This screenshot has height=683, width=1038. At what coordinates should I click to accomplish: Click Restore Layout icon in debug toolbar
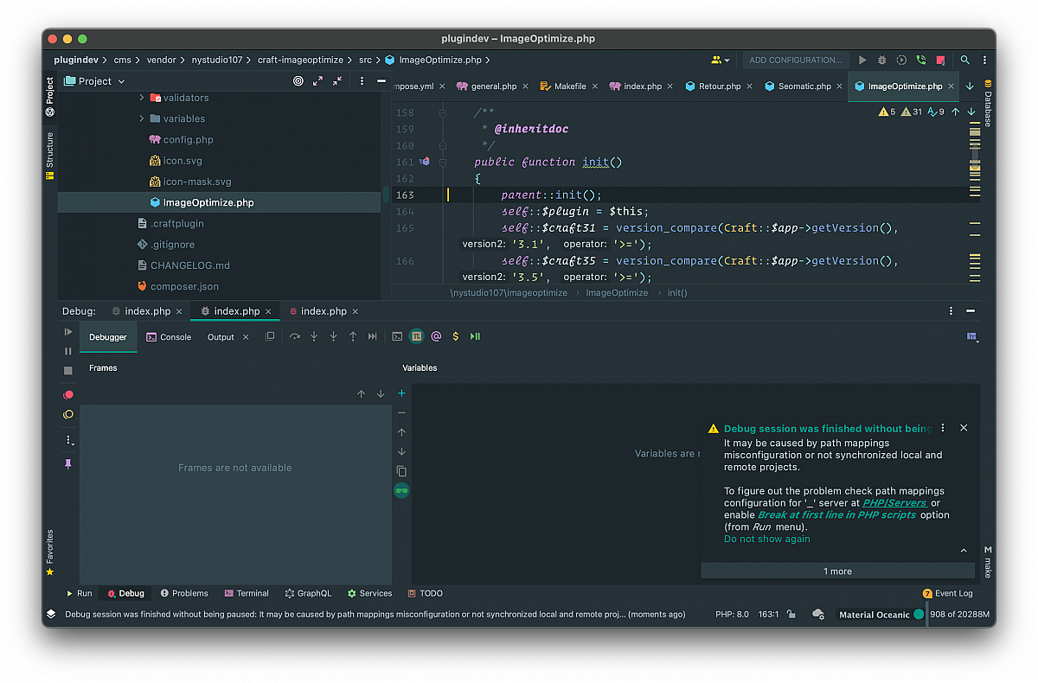(269, 336)
